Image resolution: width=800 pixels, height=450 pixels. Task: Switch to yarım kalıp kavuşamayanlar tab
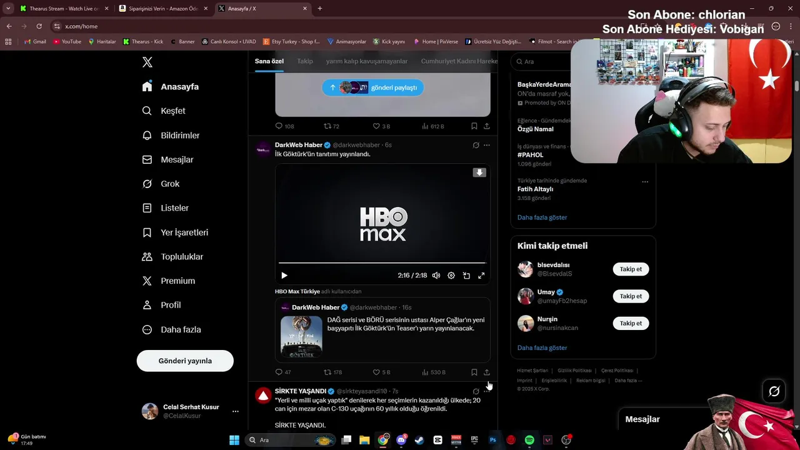point(367,61)
